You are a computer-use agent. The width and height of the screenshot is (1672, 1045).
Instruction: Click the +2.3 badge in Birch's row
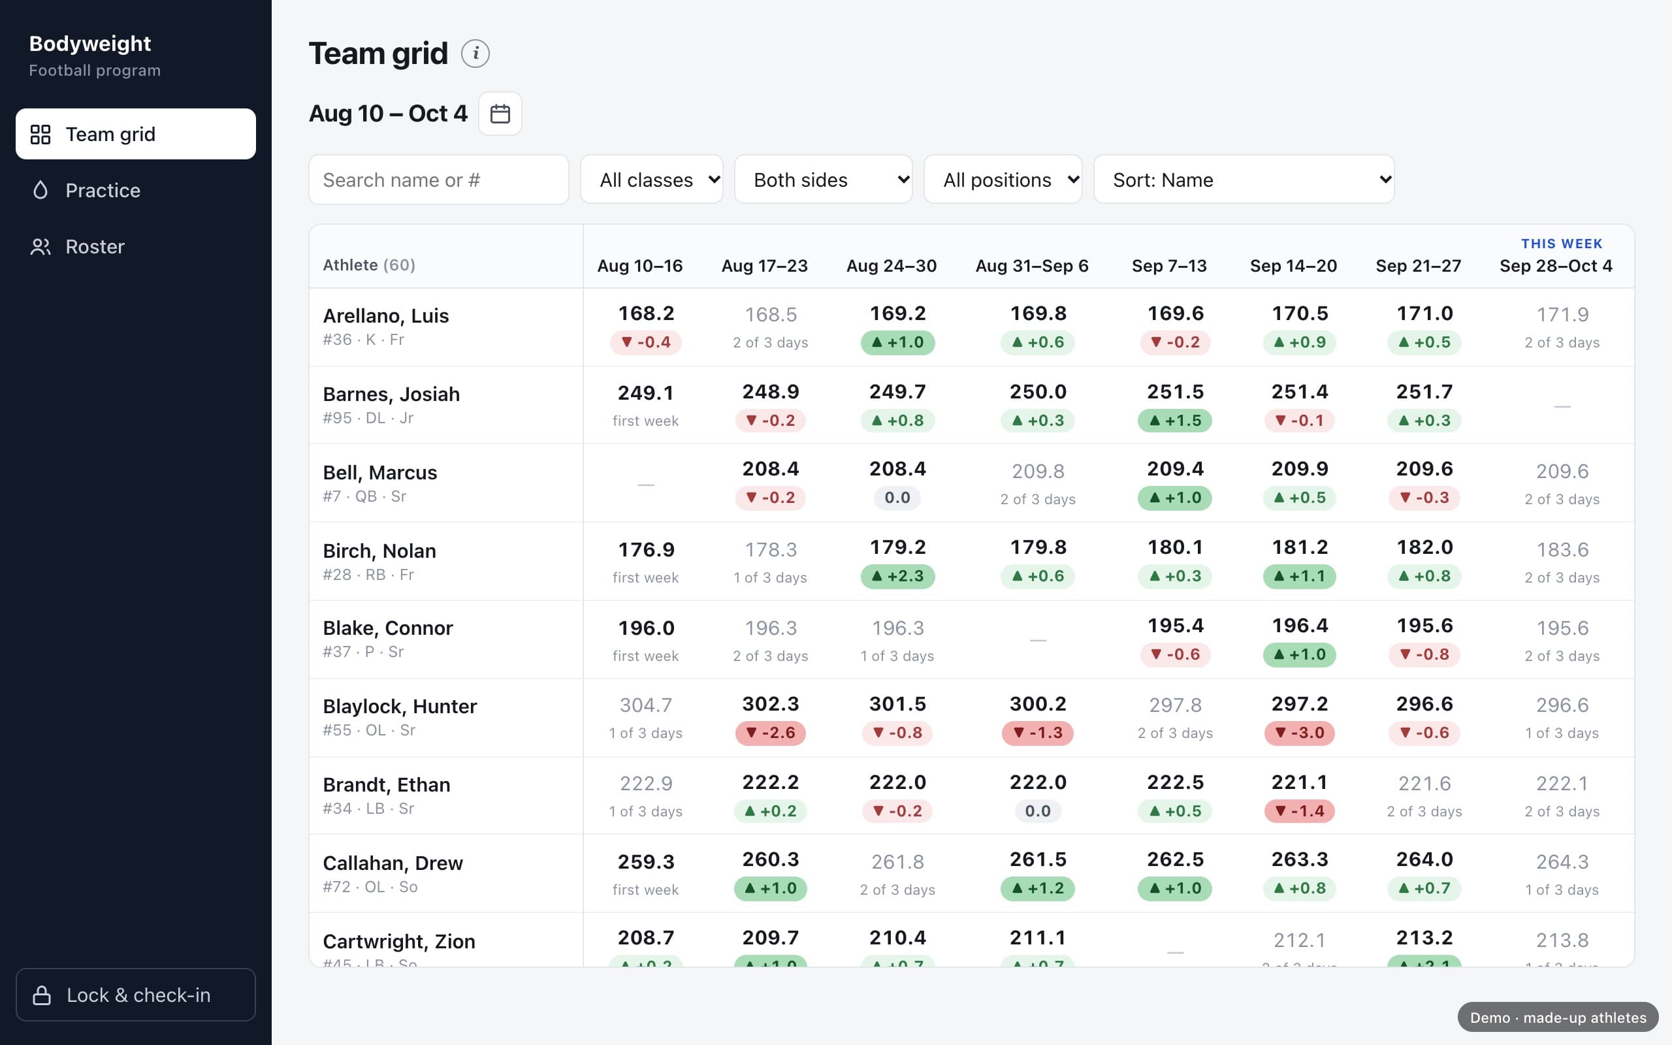[x=897, y=575]
